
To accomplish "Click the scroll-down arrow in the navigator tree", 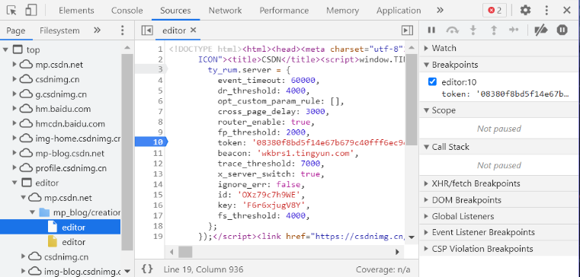I will coord(127,271).
